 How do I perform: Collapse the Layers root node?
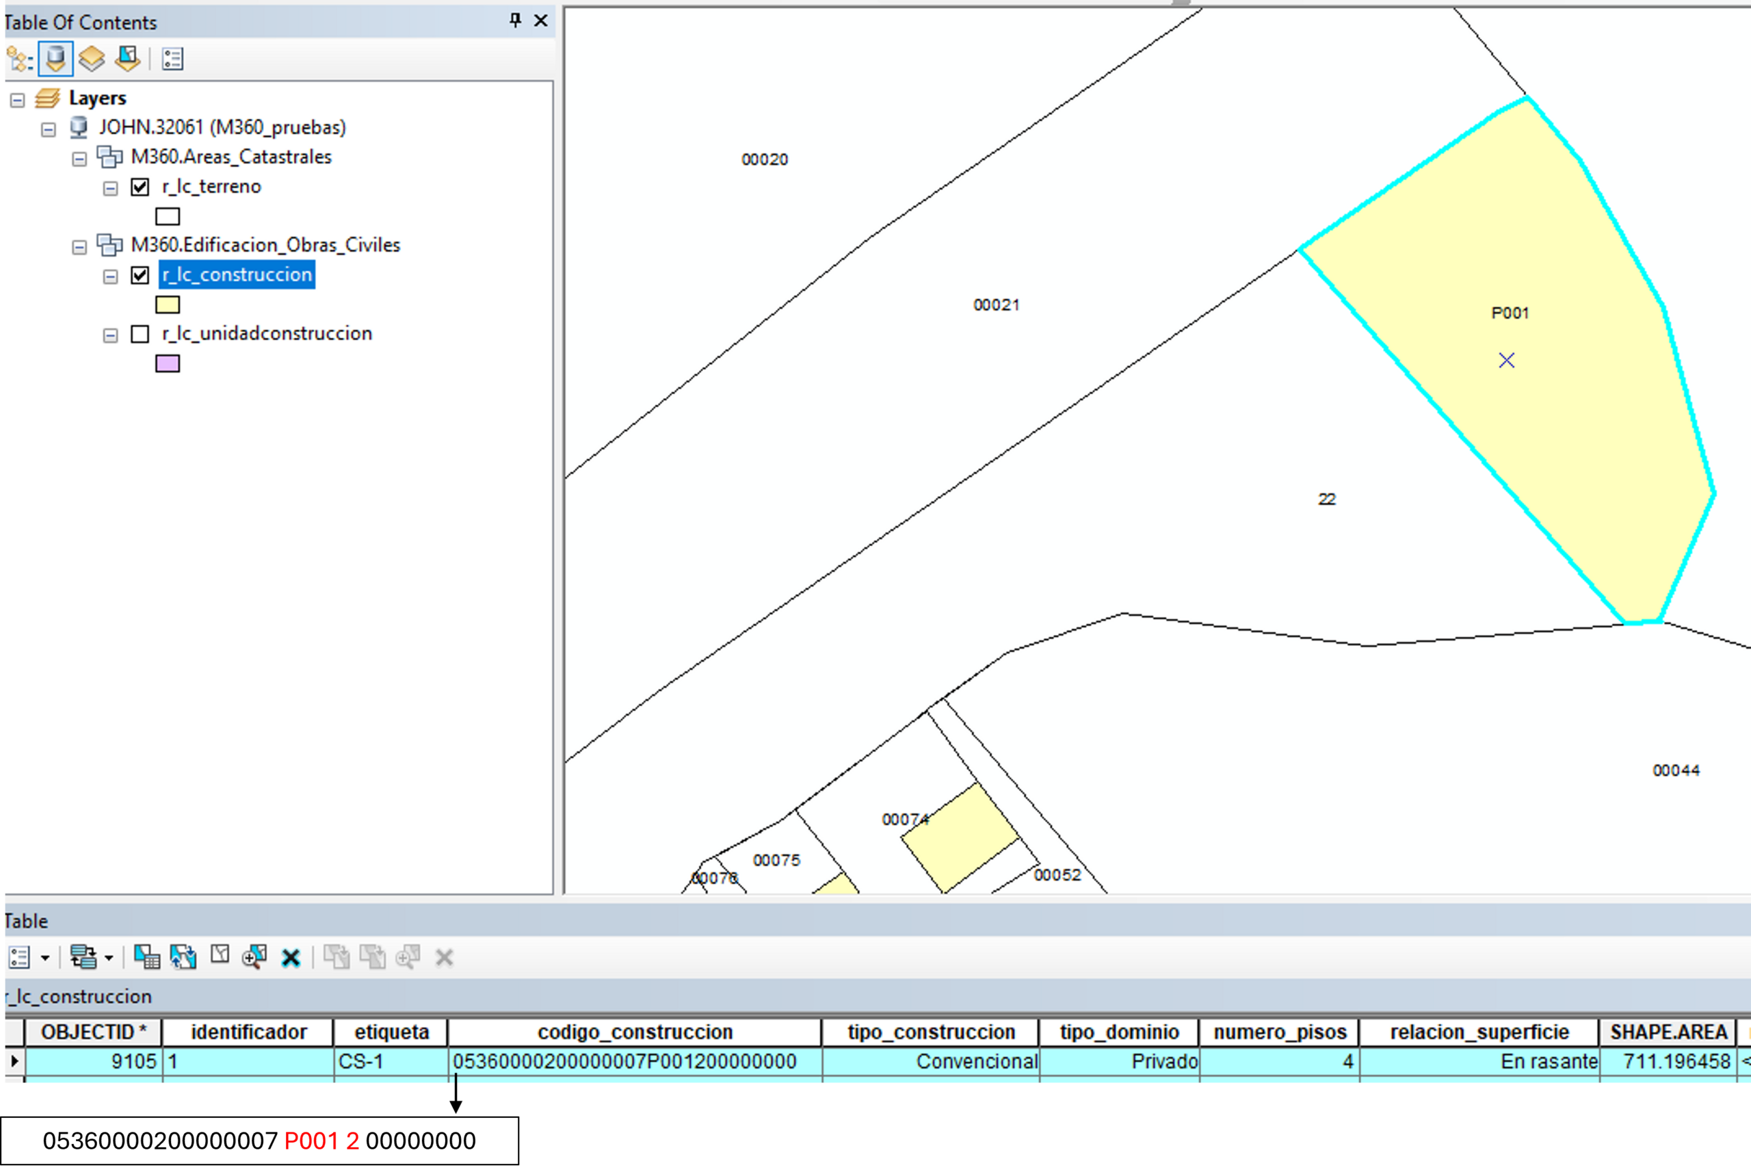coord(18,100)
